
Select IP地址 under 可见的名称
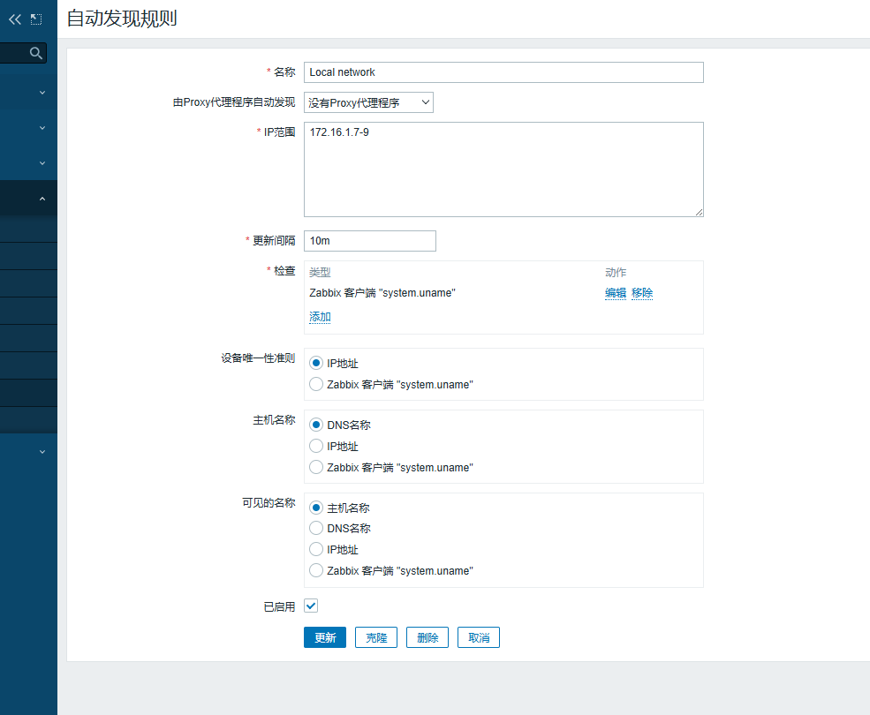point(316,550)
